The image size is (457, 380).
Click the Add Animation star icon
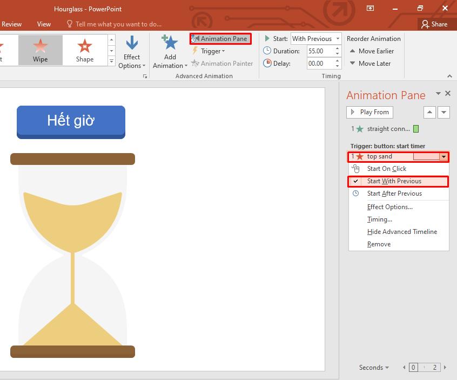point(170,43)
